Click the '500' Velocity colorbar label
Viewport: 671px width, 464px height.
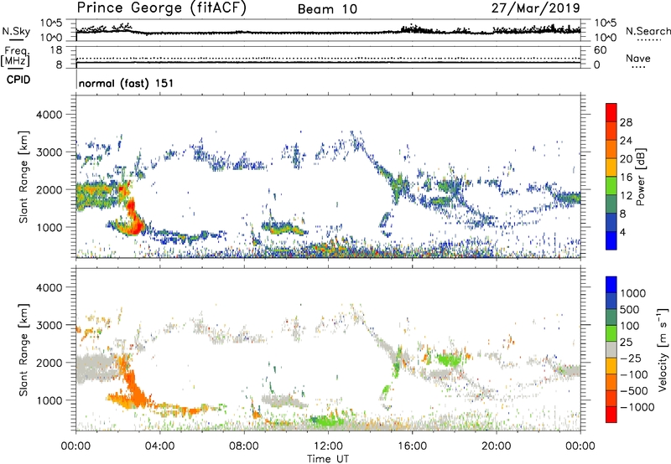pos(631,310)
